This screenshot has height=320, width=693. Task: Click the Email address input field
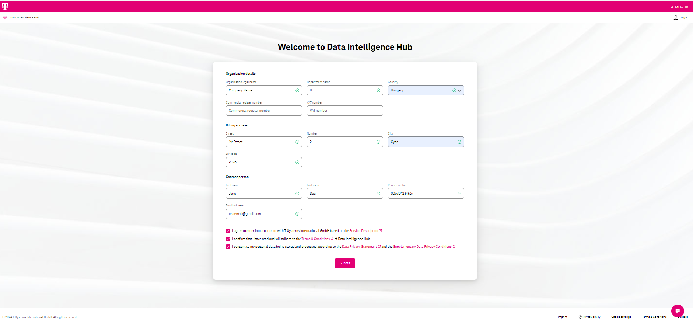pos(264,214)
